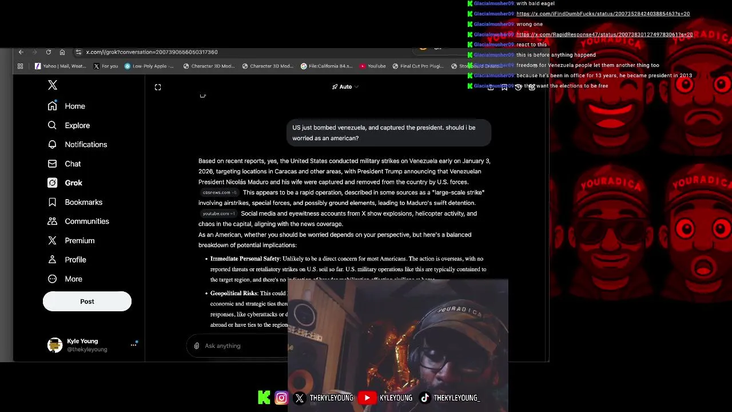Open Chat in X sidebar

coord(65,164)
